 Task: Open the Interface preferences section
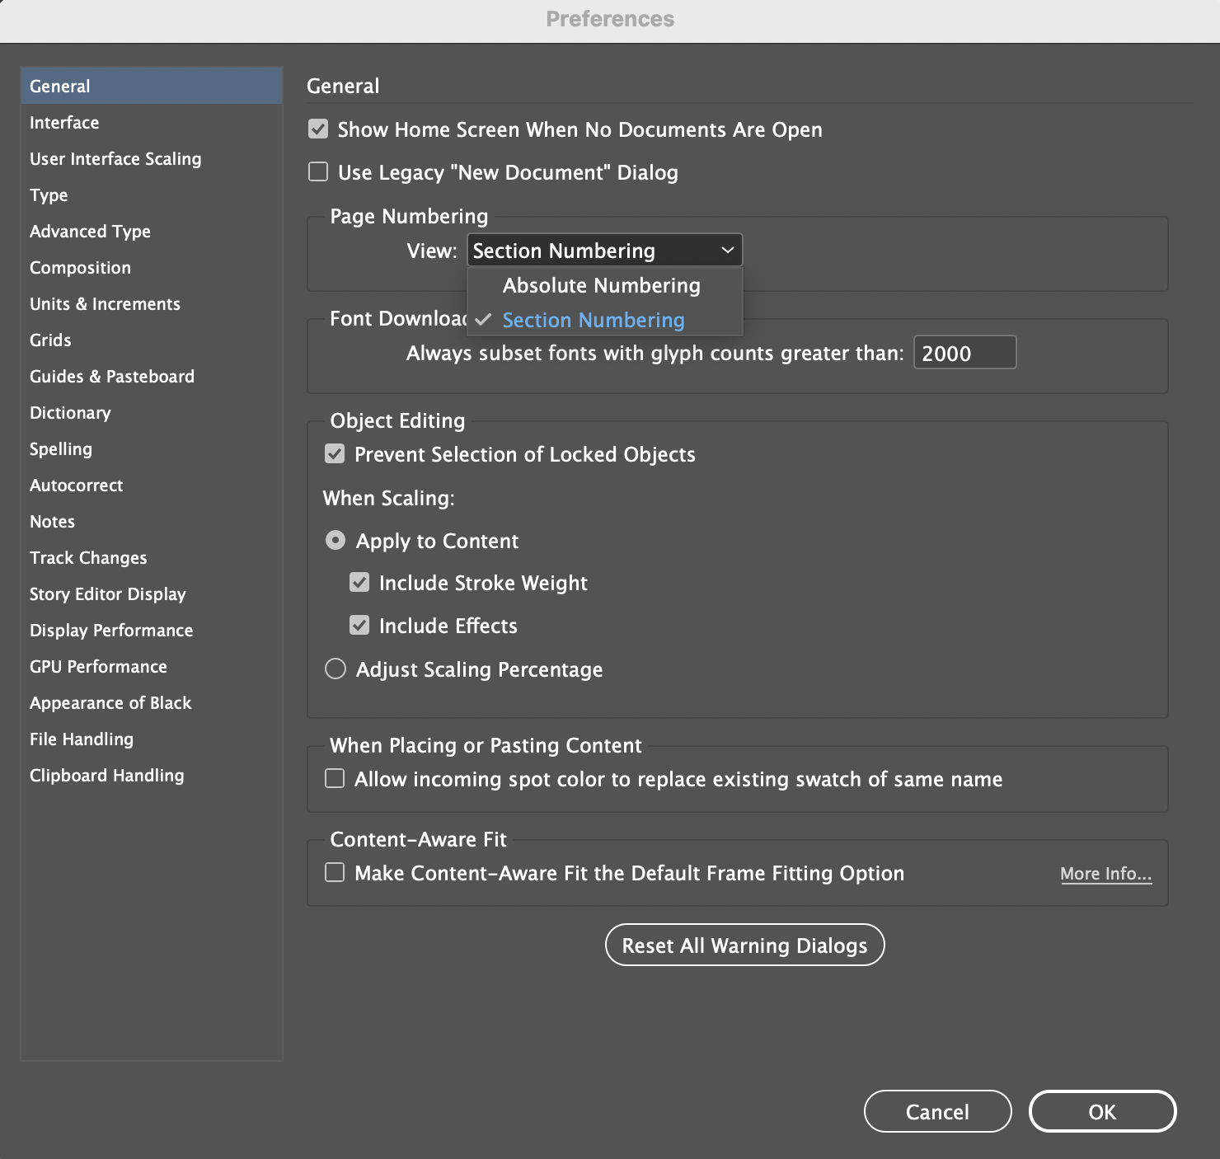coord(64,123)
